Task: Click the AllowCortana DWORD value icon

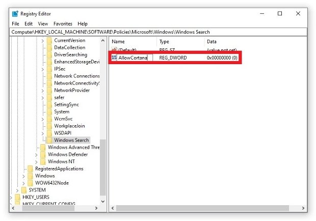Action: [x=114, y=58]
